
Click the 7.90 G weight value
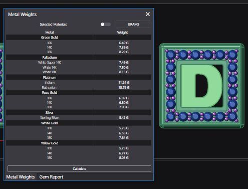coord(124,107)
